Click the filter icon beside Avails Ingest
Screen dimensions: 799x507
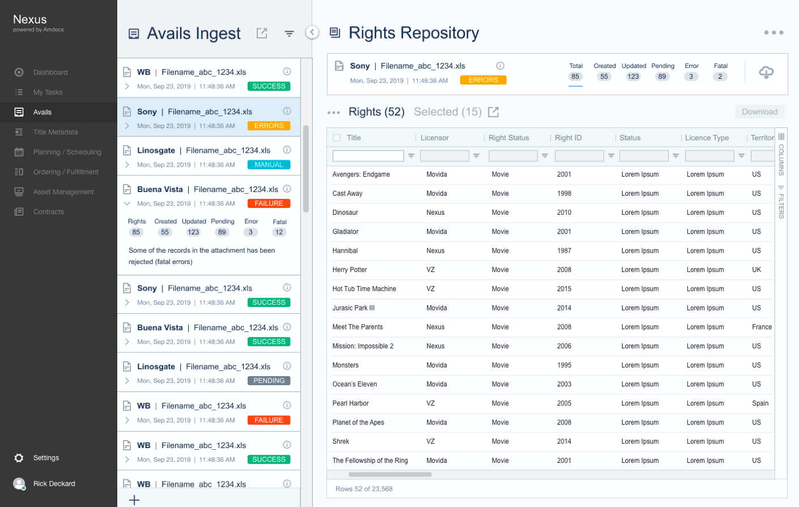289,34
